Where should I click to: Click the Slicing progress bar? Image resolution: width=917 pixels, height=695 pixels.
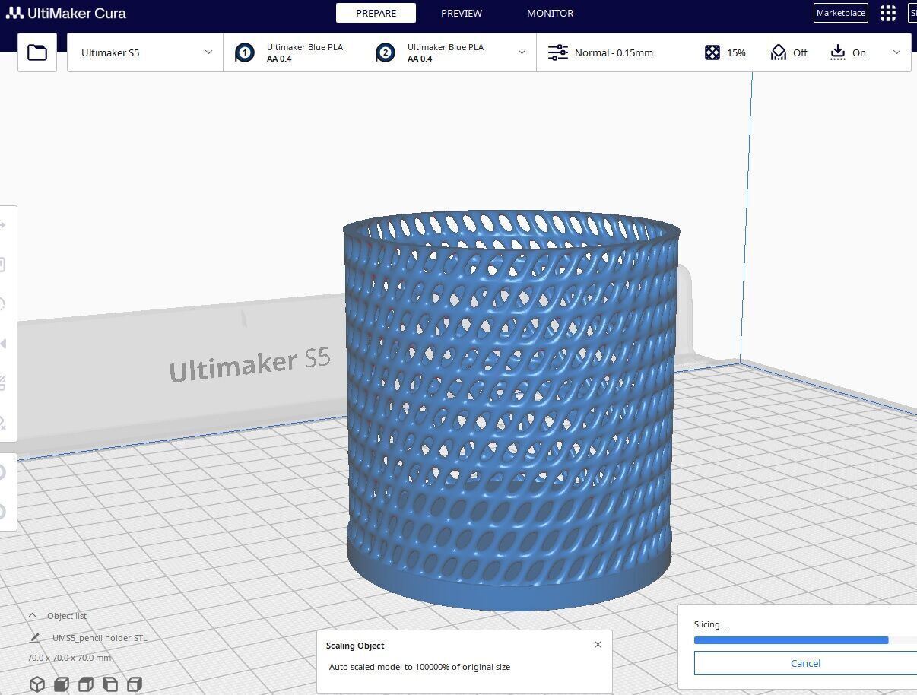(805, 640)
